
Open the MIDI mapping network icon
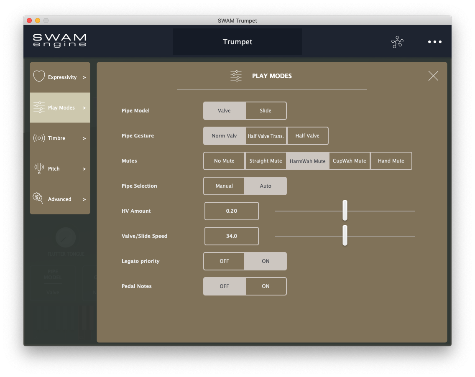(x=397, y=42)
